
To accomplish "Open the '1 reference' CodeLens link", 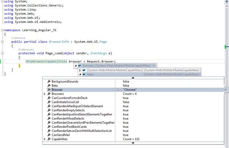I will point(18,38).
